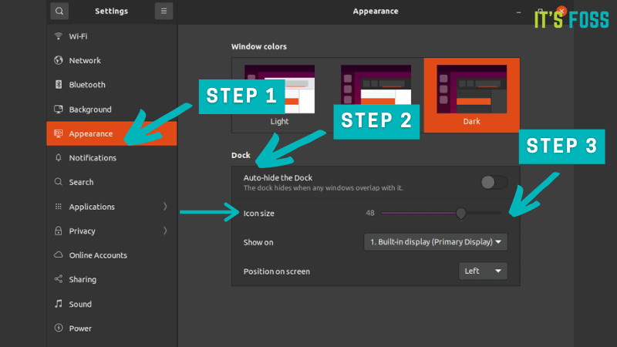Click the Bluetooth icon in sidebar
Screen dimensions: 617x347
pyautogui.click(x=59, y=85)
